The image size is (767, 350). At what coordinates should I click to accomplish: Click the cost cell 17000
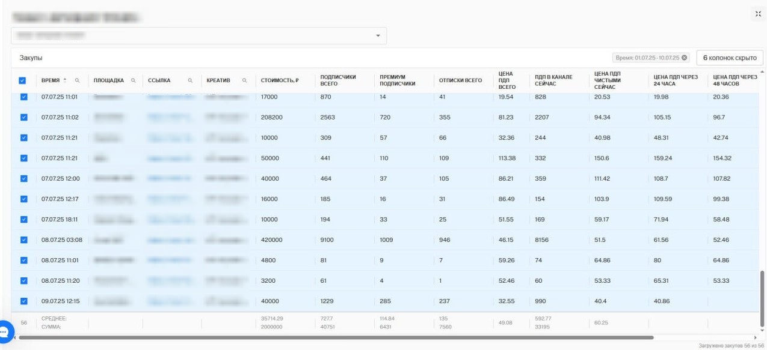(269, 97)
